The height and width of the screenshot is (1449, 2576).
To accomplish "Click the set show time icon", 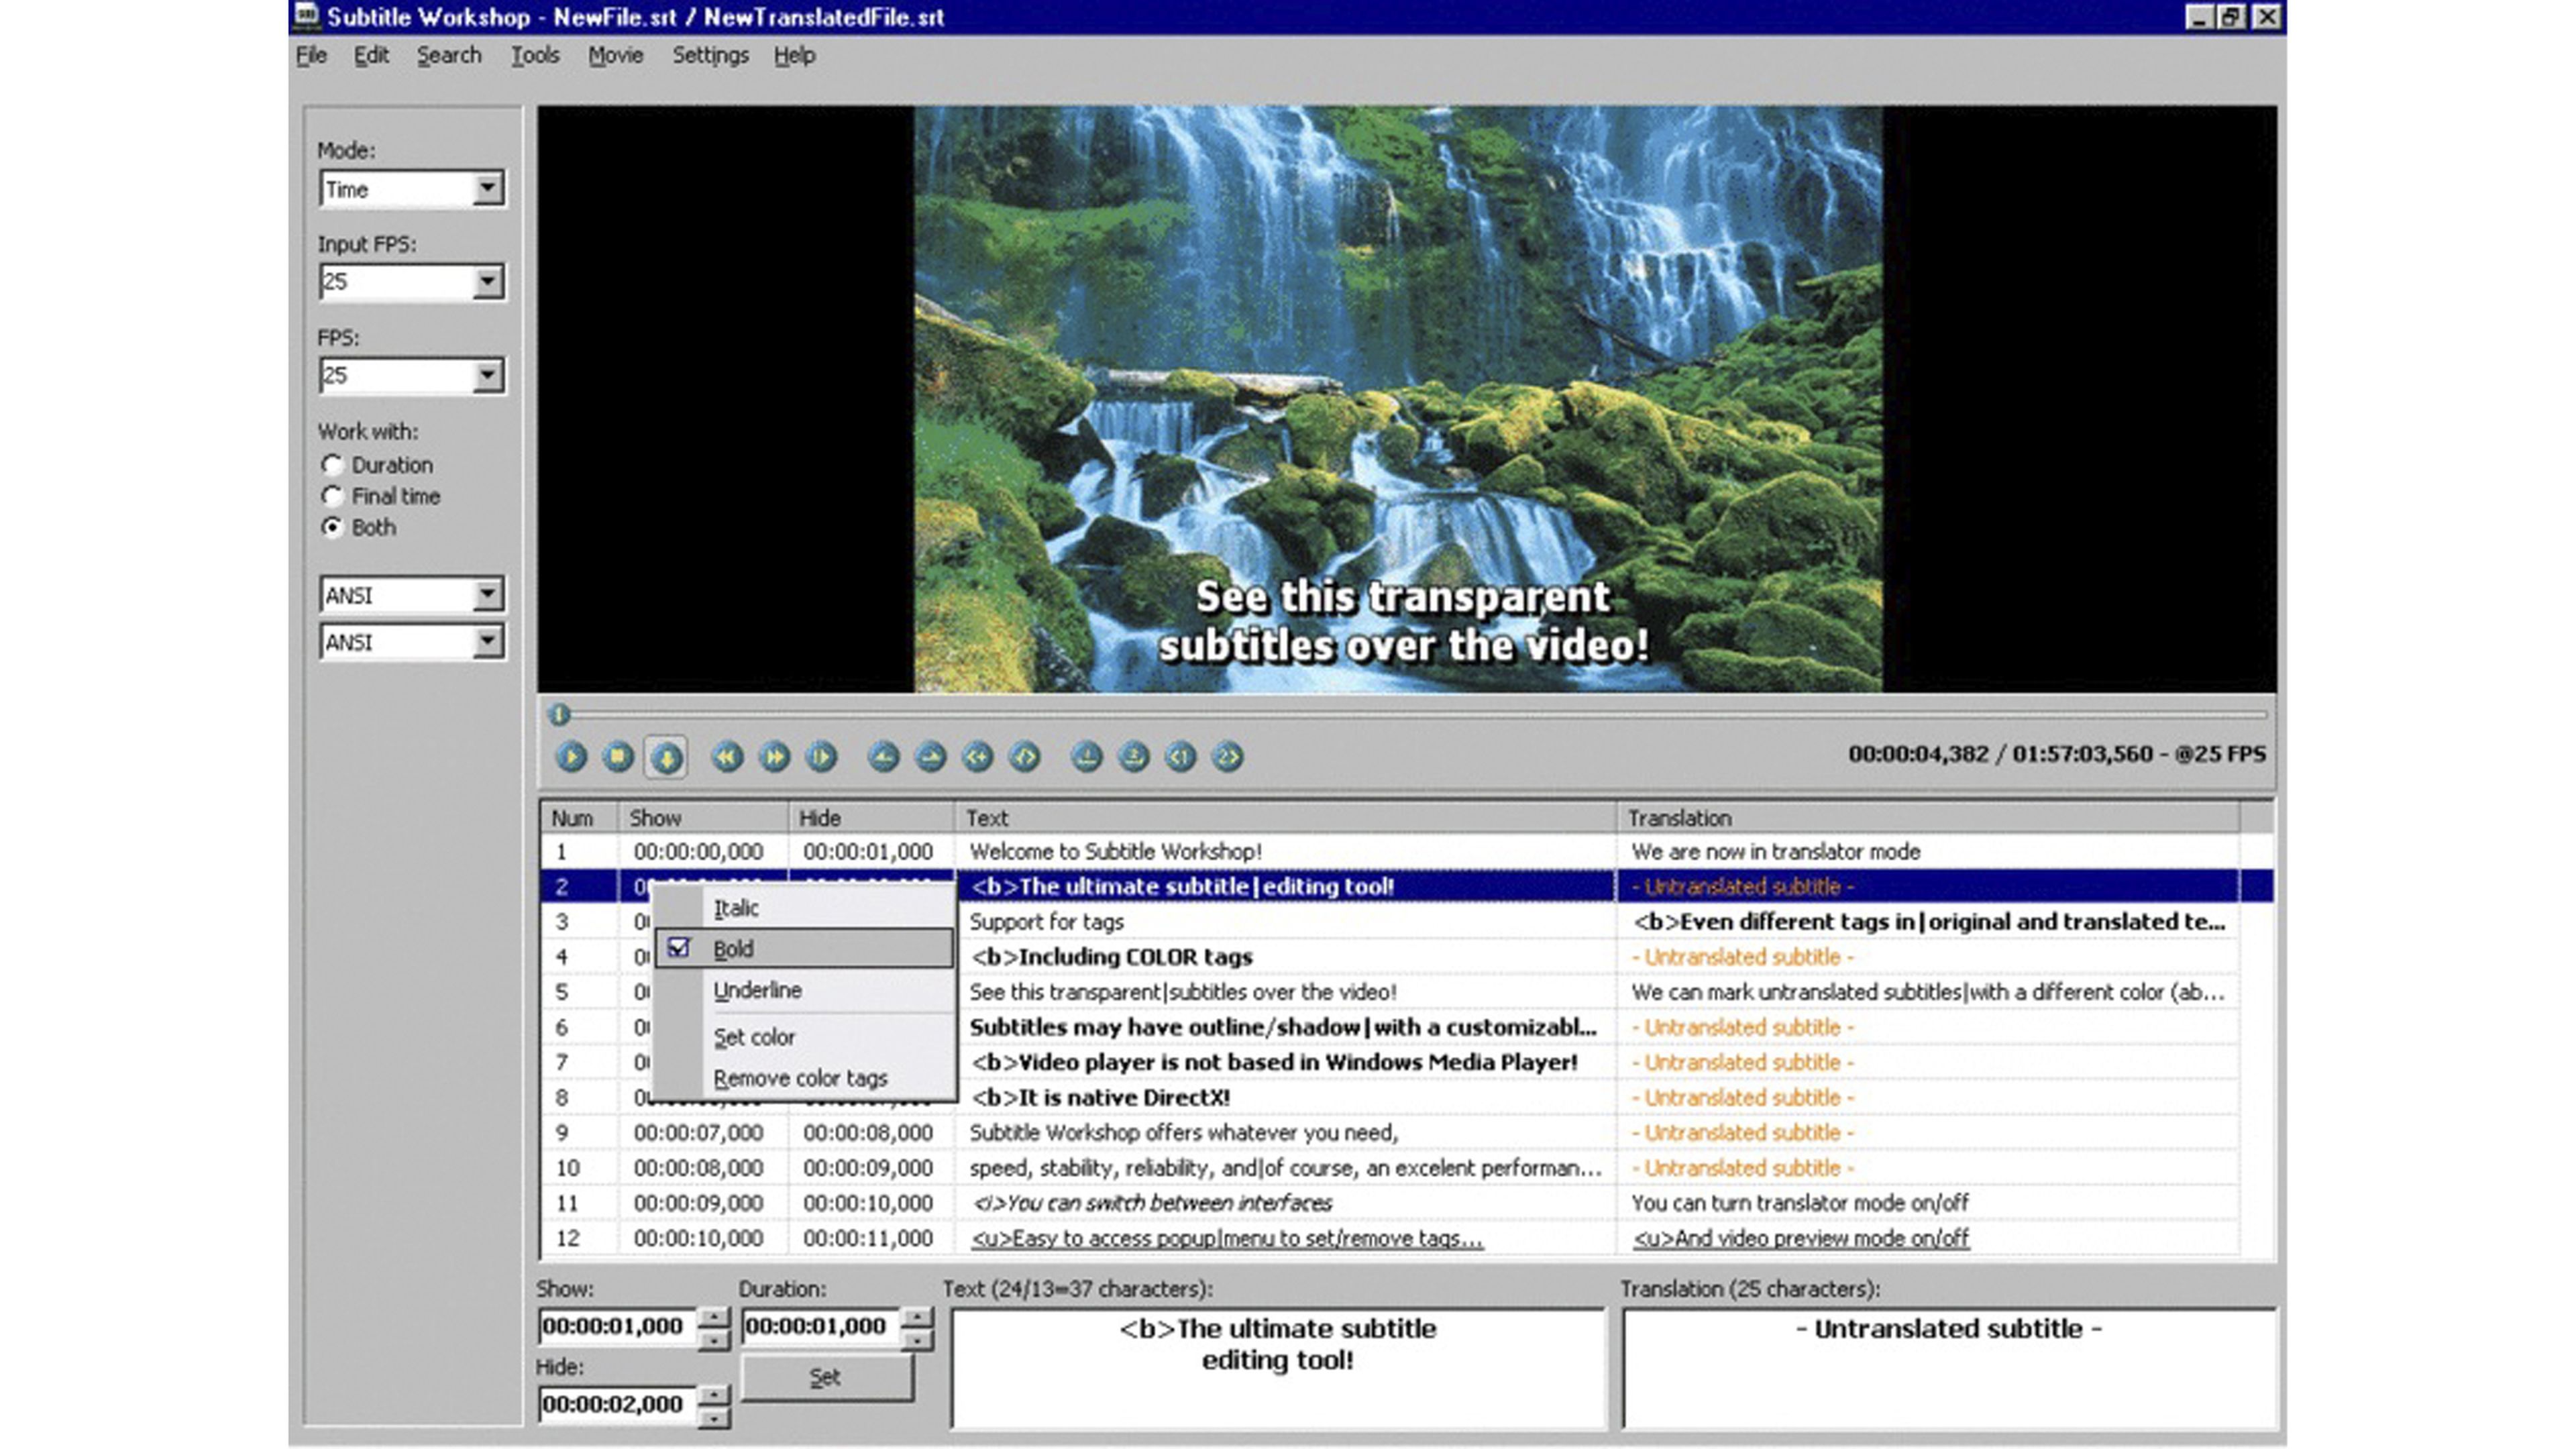I will point(883,757).
